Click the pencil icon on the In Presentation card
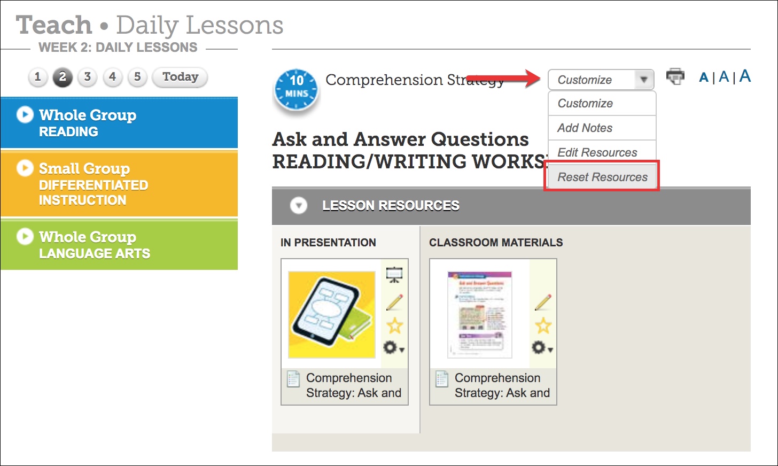Viewport: 778px width, 466px height. 394,302
